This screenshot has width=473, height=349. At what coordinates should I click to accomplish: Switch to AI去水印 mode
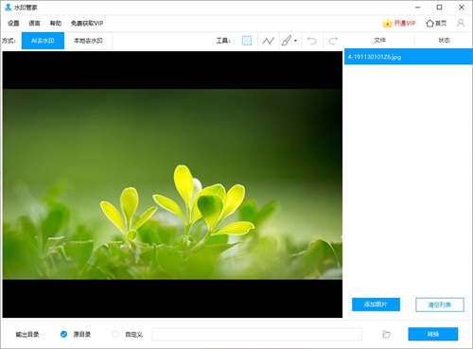pyautogui.click(x=43, y=41)
